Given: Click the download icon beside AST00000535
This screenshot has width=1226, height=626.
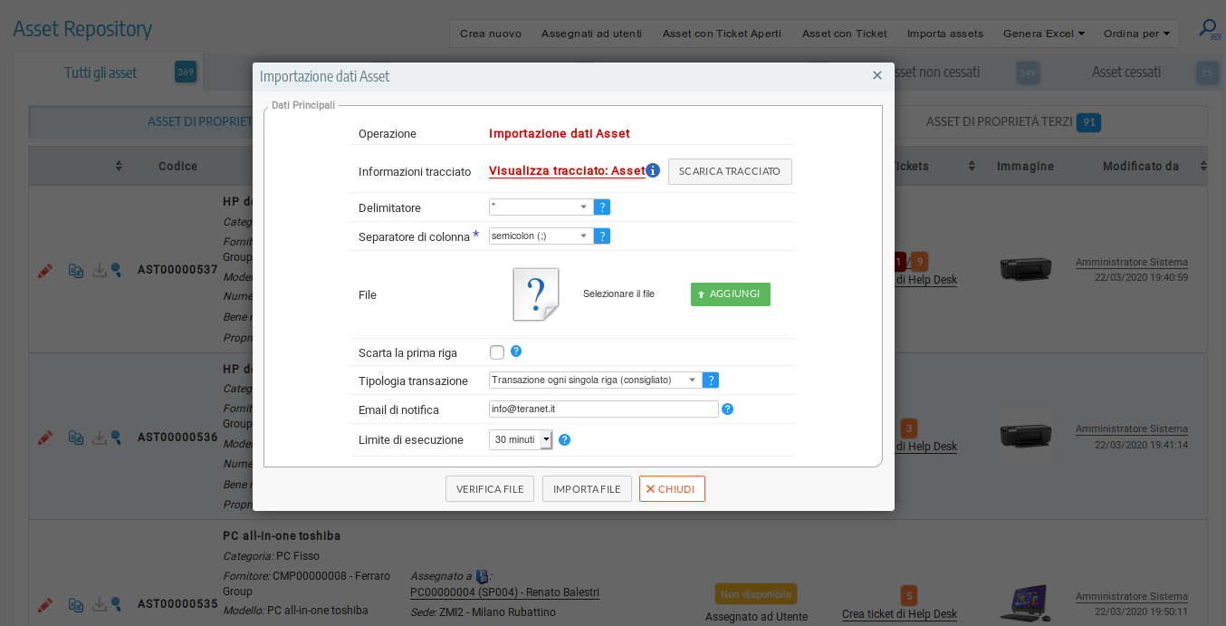Looking at the screenshot, I should point(100,604).
